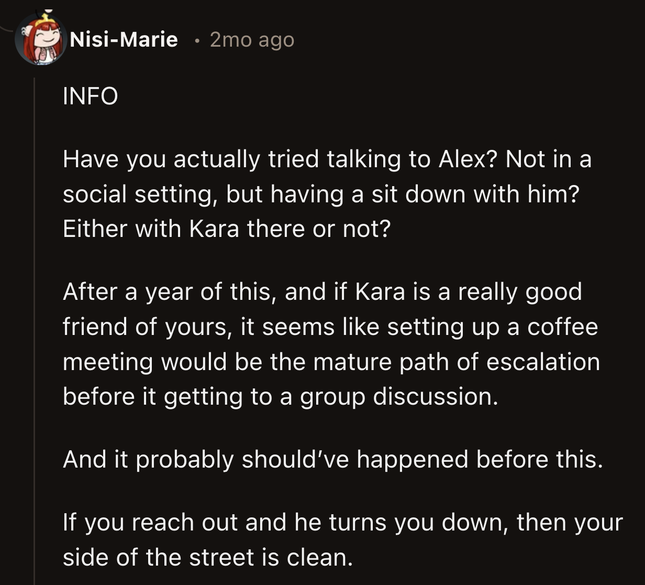
Task: Collapse the comment using the vertical thread line
Action: coord(35,315)
